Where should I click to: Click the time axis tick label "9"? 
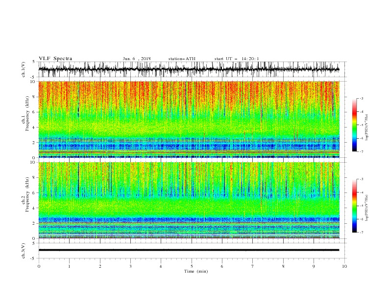[x=314, y=266]
